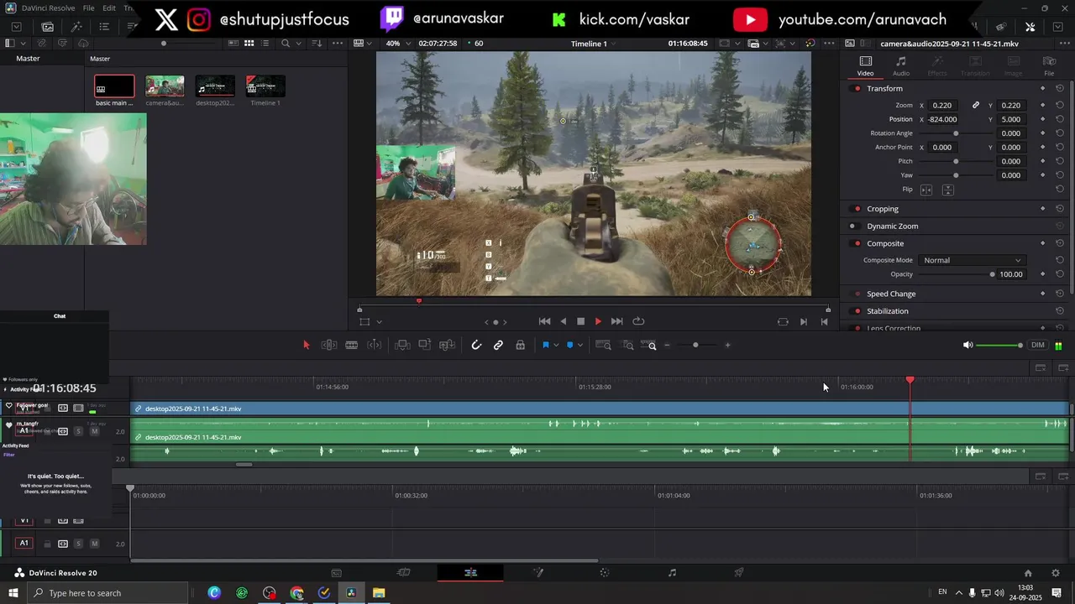The height and width of the screenshot is (604, 1075).
Task: Go to last frame of timeline
Action: (617, 321)
